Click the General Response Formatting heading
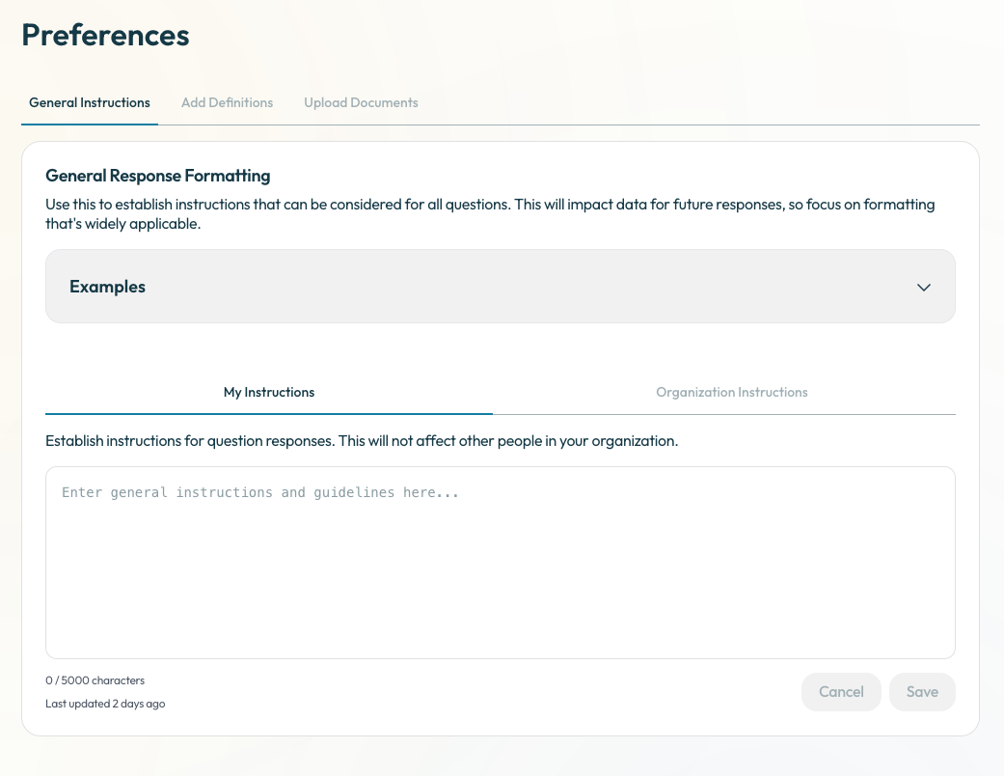This screenshot has width=1004, height=776. 157,176
